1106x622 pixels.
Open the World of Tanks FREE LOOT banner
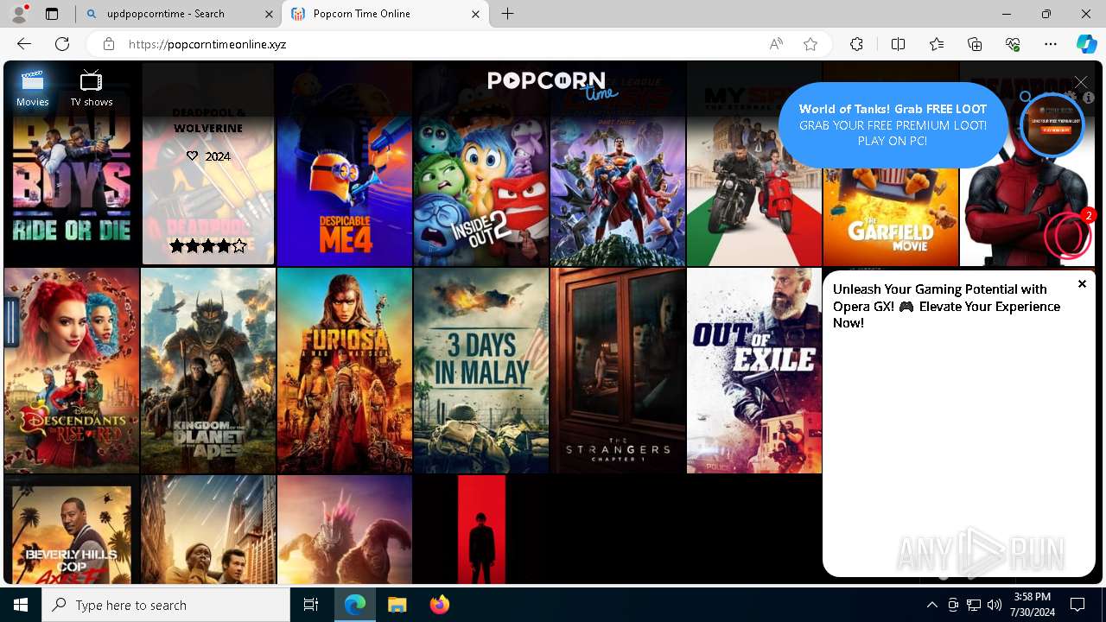click(893, 124)
